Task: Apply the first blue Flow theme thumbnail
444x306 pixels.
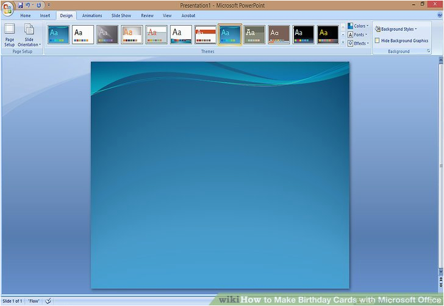Action: (59, 35)
